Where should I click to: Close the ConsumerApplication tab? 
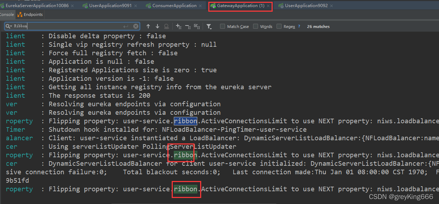[200, 6]
